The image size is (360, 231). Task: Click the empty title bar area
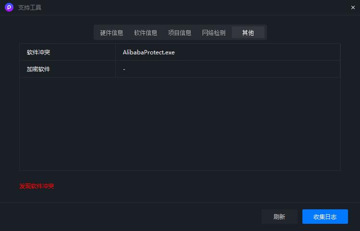[x=195, y=8]
